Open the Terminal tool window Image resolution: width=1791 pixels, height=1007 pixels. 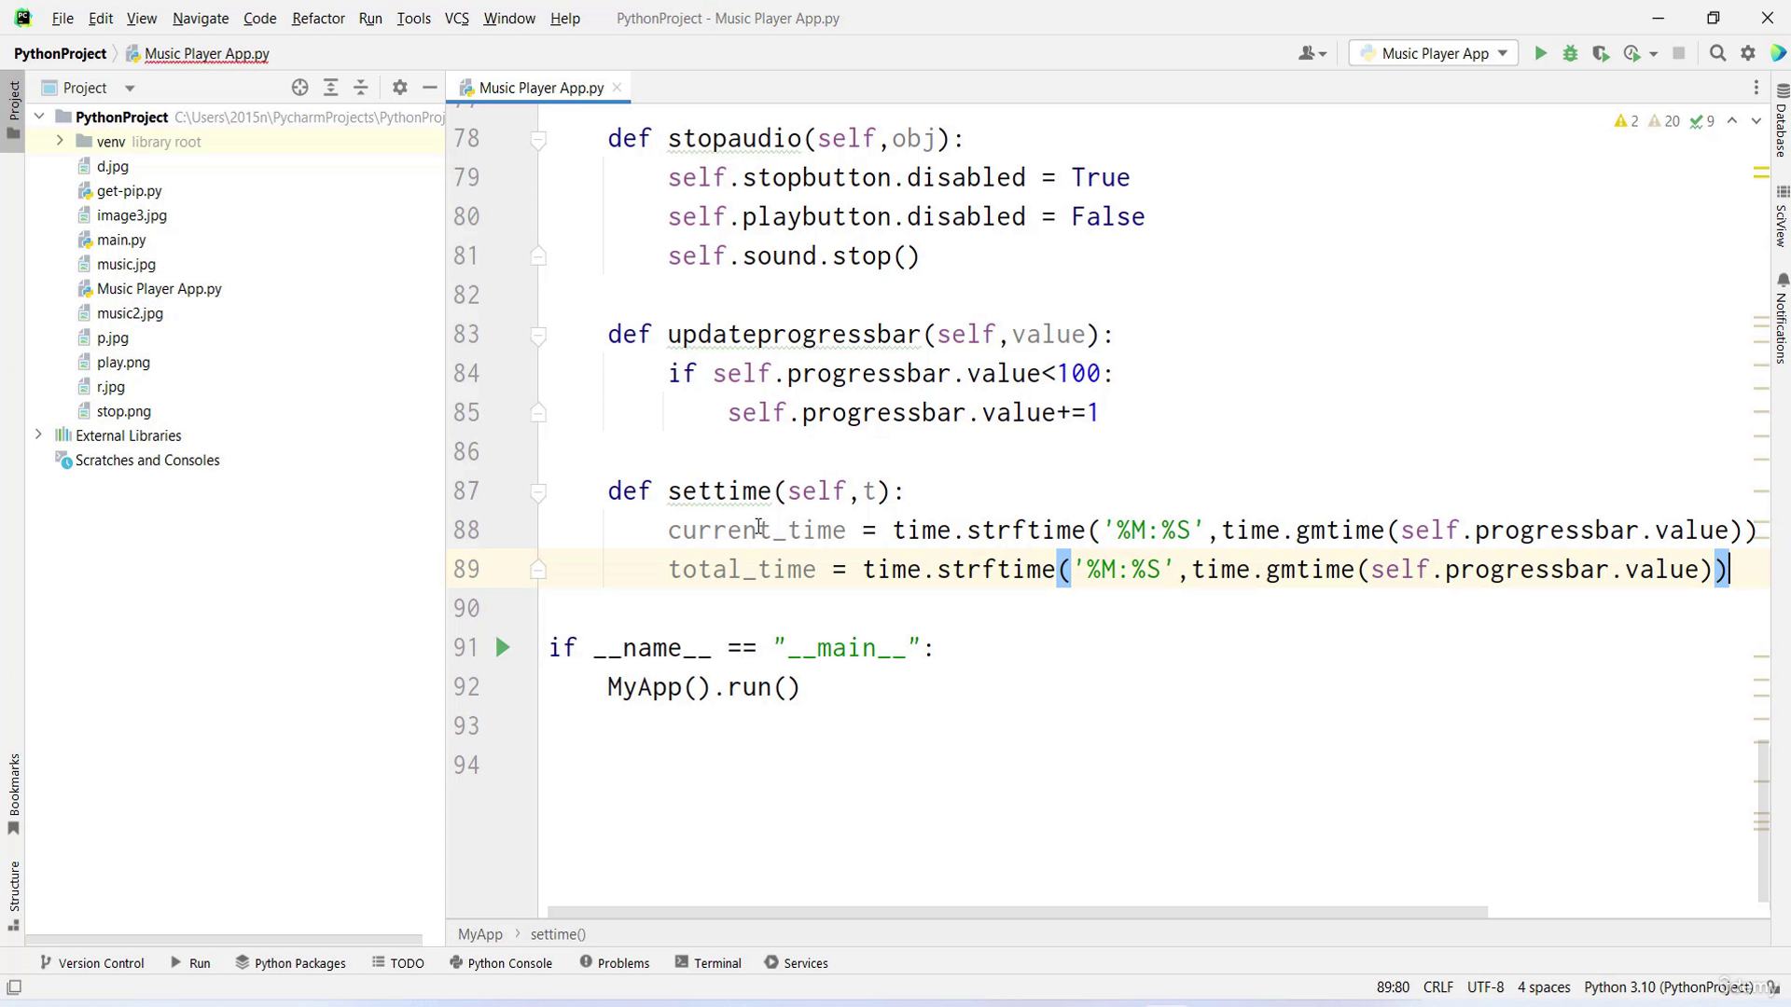pos(708,963)
